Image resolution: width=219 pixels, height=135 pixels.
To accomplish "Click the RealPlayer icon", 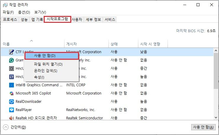I will pos(11,110).
